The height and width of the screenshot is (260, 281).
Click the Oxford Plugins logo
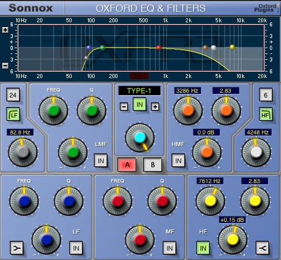tap(266, 8)
